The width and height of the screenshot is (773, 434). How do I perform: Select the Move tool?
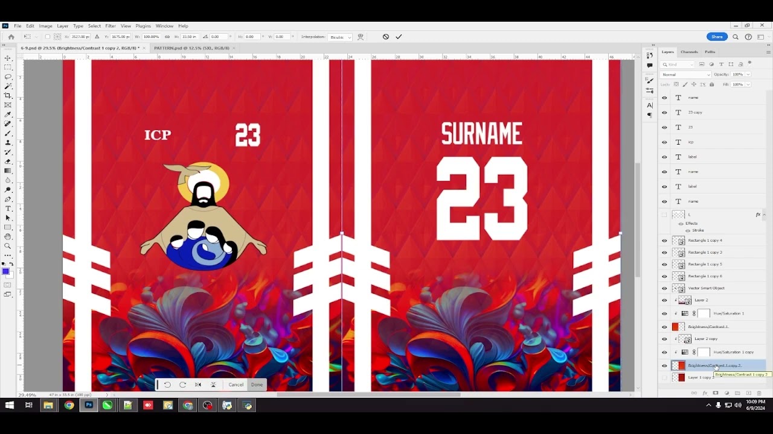[x=8, y=58]
